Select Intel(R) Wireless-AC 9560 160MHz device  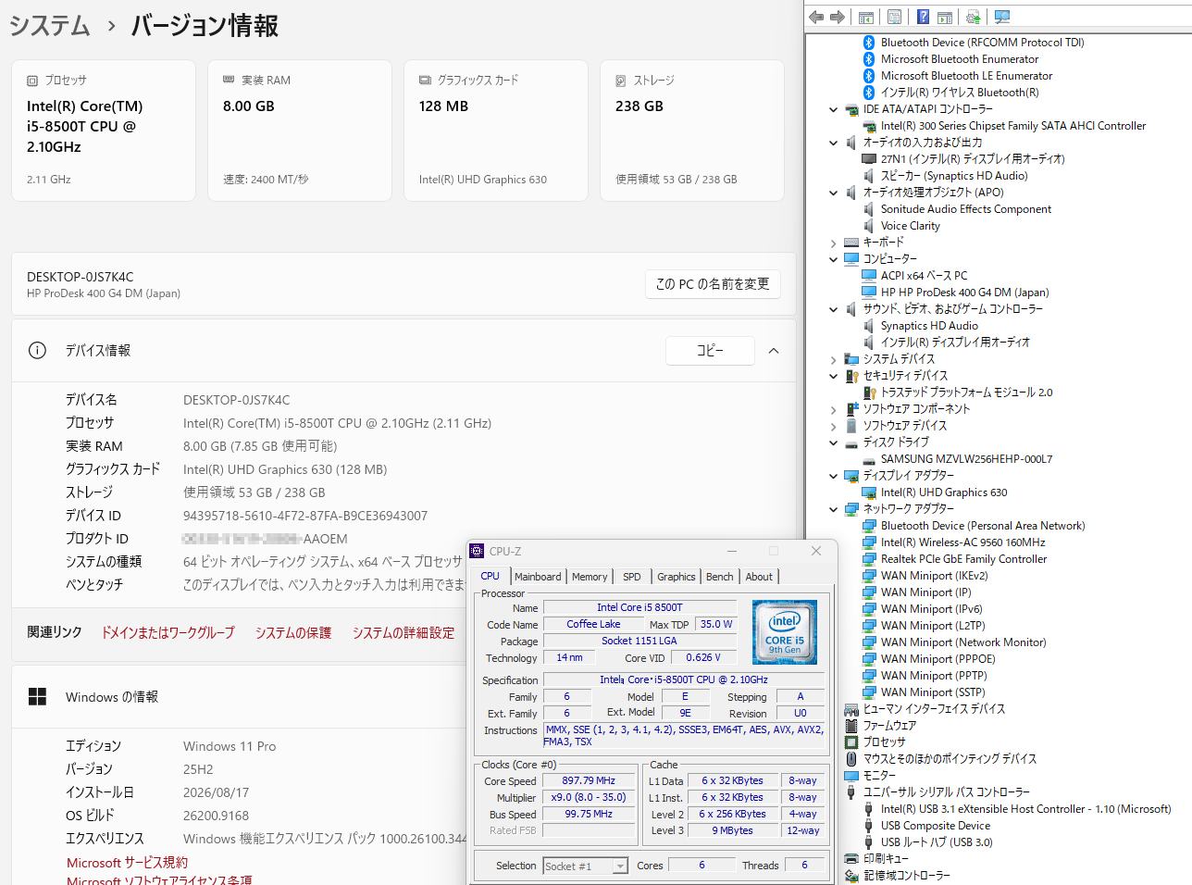point(962,542)
